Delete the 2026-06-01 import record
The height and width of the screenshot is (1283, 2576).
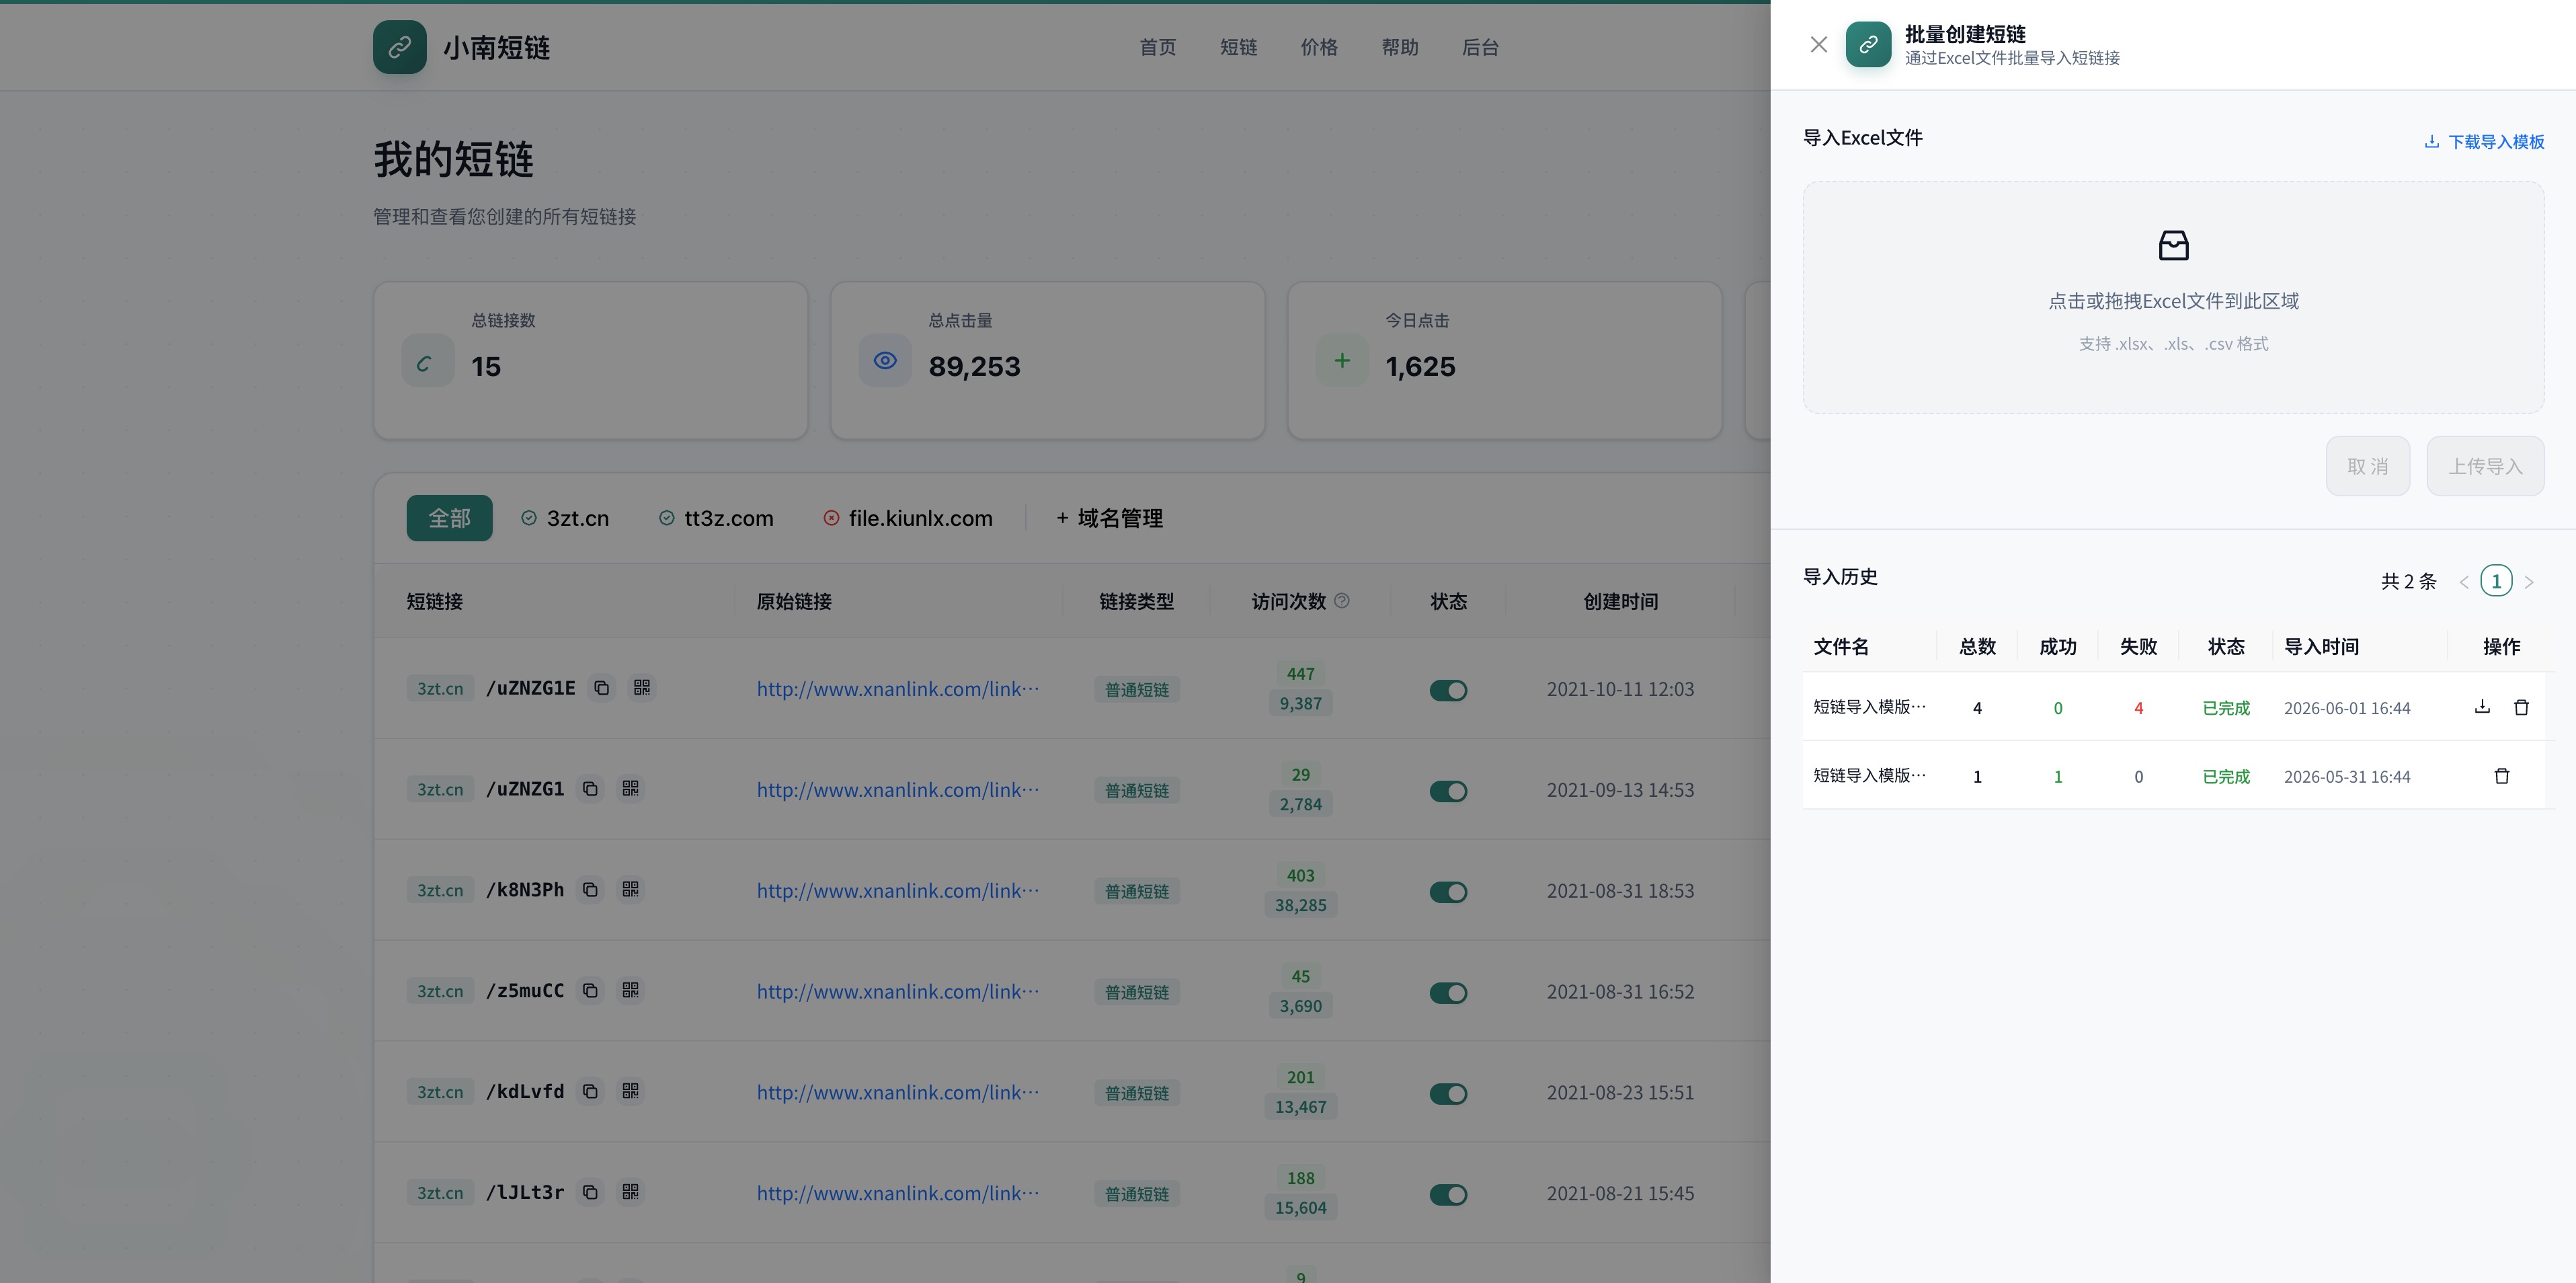coord(2521,707)
